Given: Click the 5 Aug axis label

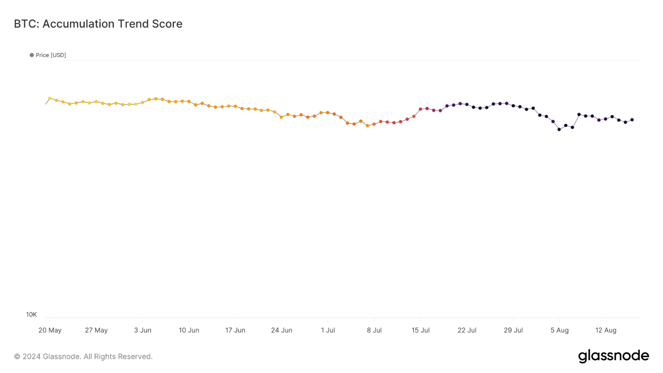Looking at the screenshot, I should coord(560,330).
